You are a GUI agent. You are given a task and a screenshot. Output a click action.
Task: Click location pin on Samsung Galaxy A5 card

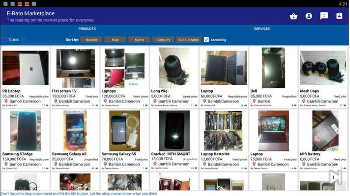pyautogui.click(x=56, y=164)
